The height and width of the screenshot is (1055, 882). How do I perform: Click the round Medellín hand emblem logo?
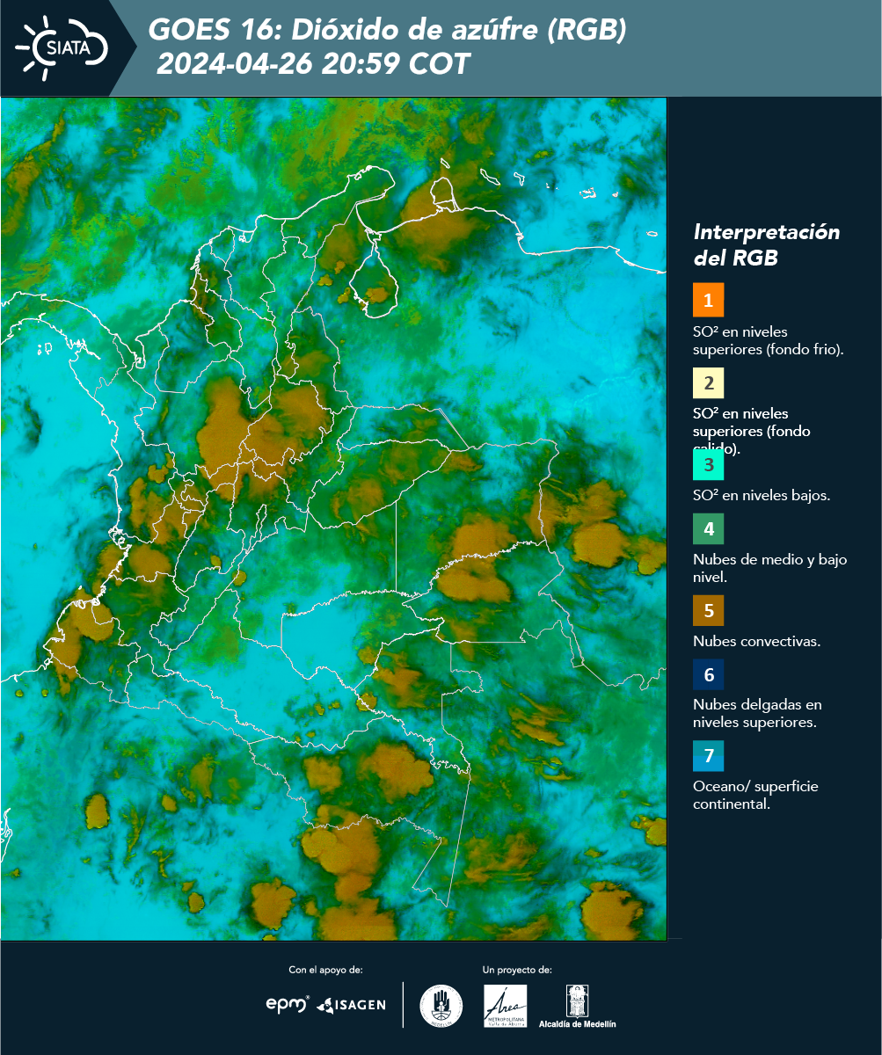pyautogui.click(x=441, y=1006)
